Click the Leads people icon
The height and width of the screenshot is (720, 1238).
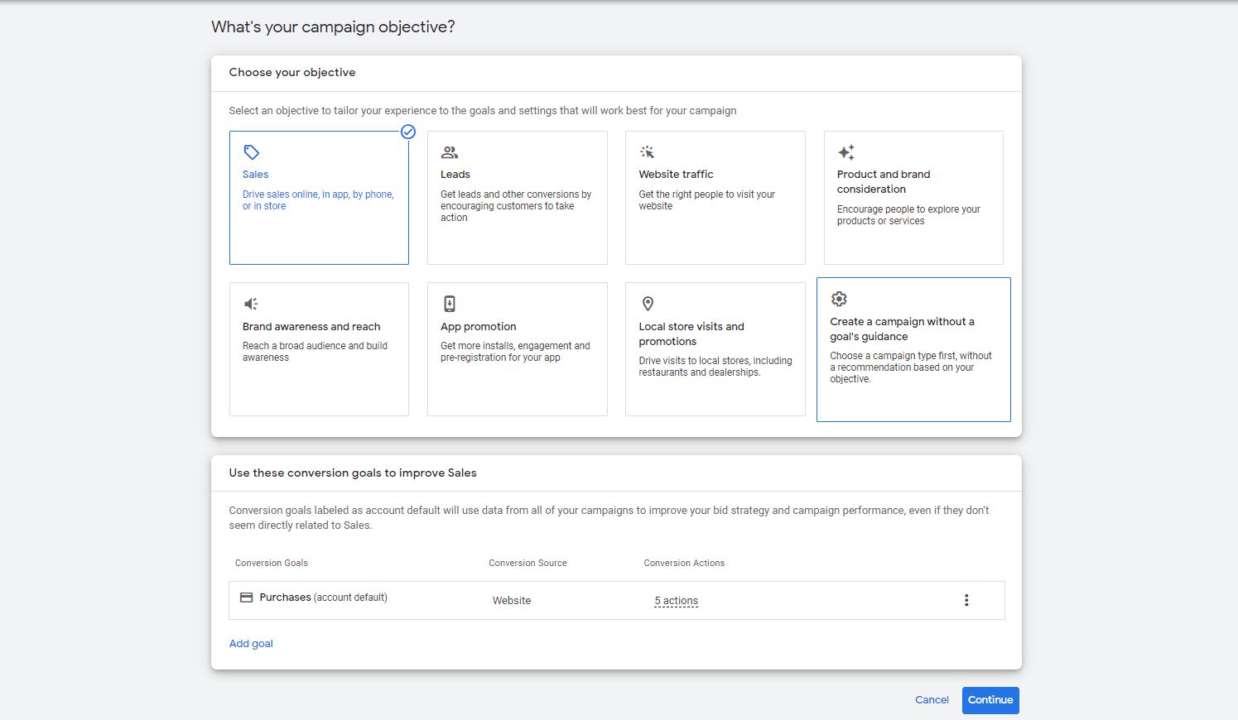(x=450, y=151)
